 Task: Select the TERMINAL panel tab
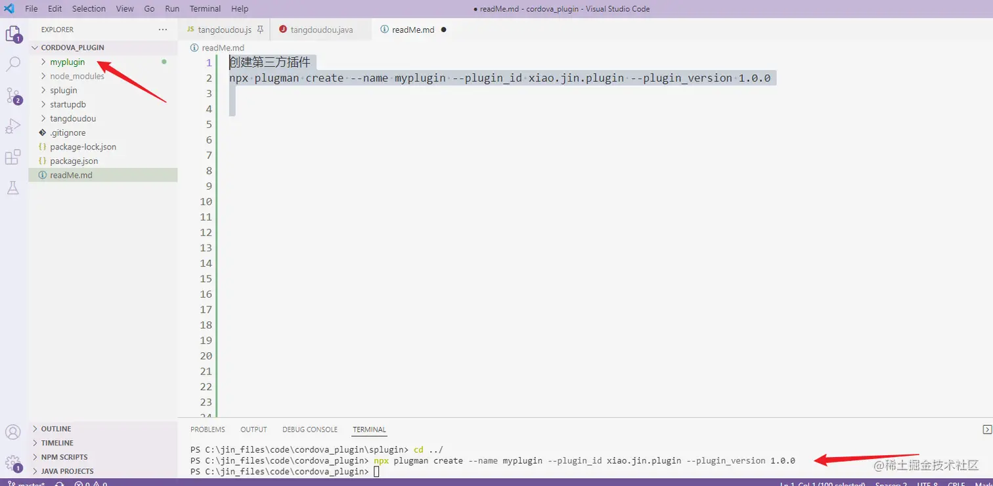[369, 430]
